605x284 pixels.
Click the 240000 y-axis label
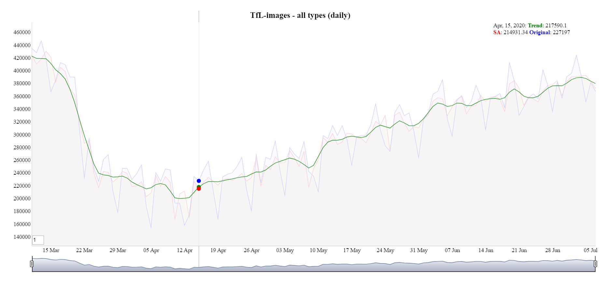pos(22,173)
